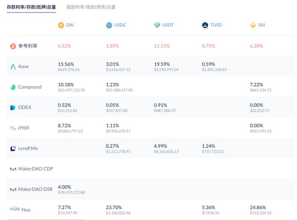
Task: Select the MakerDAO CDP platform name
Action: pos(36,169)
